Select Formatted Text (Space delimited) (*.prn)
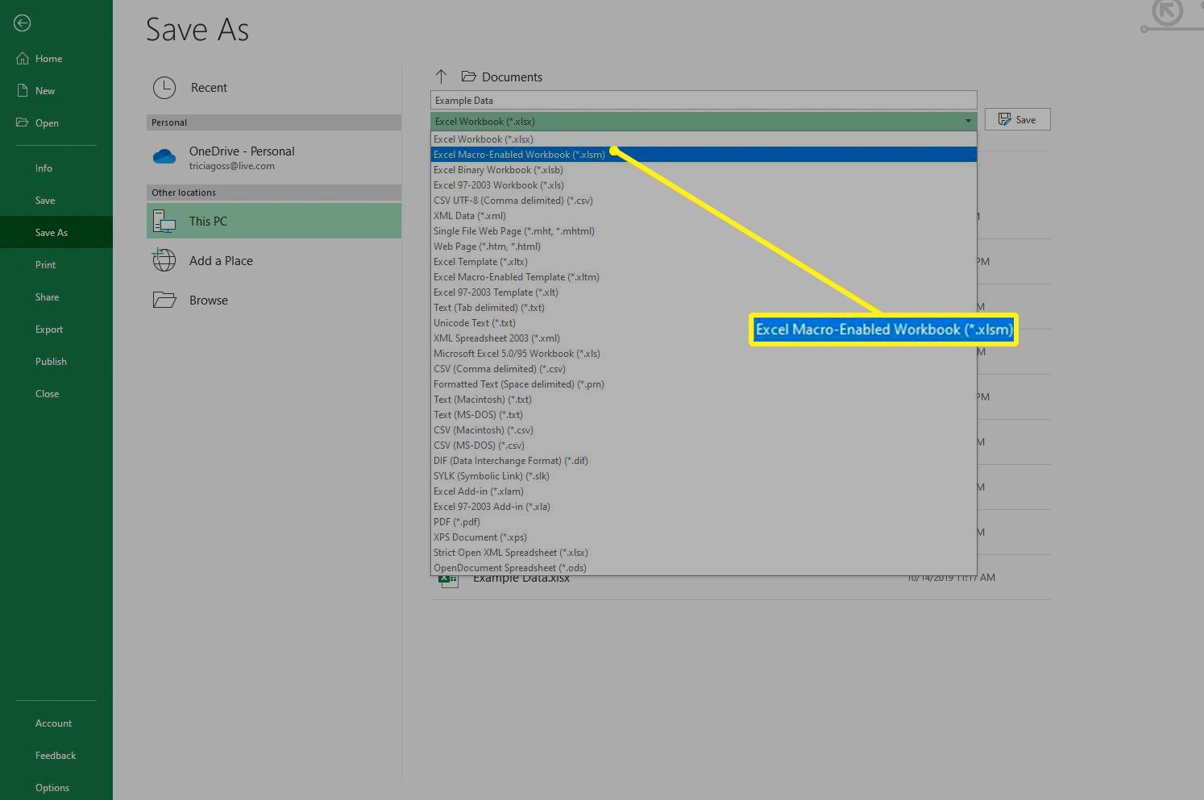 tap(704, 384)
